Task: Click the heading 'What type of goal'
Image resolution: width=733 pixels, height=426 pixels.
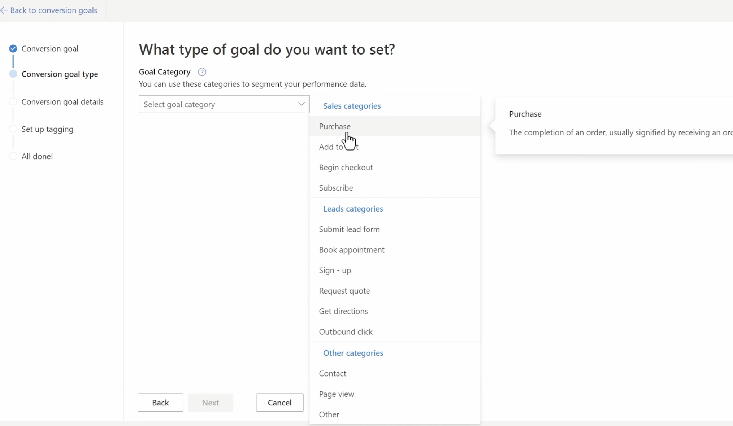Action: click(x=267, y=49)
